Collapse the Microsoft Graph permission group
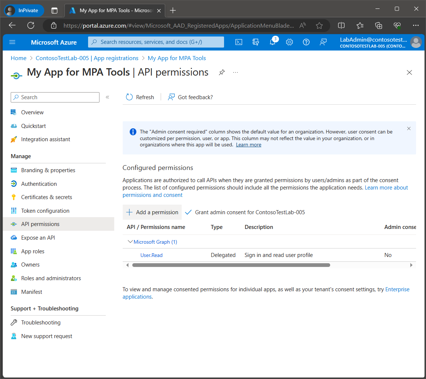The image size is (426, 379). (130, 241)
